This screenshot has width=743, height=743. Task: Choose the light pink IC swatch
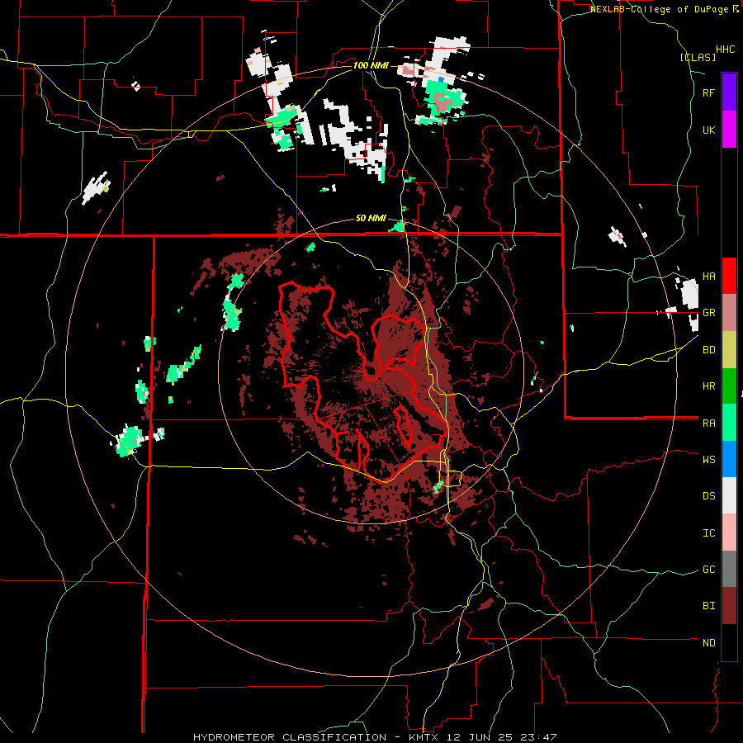point(729,532)
